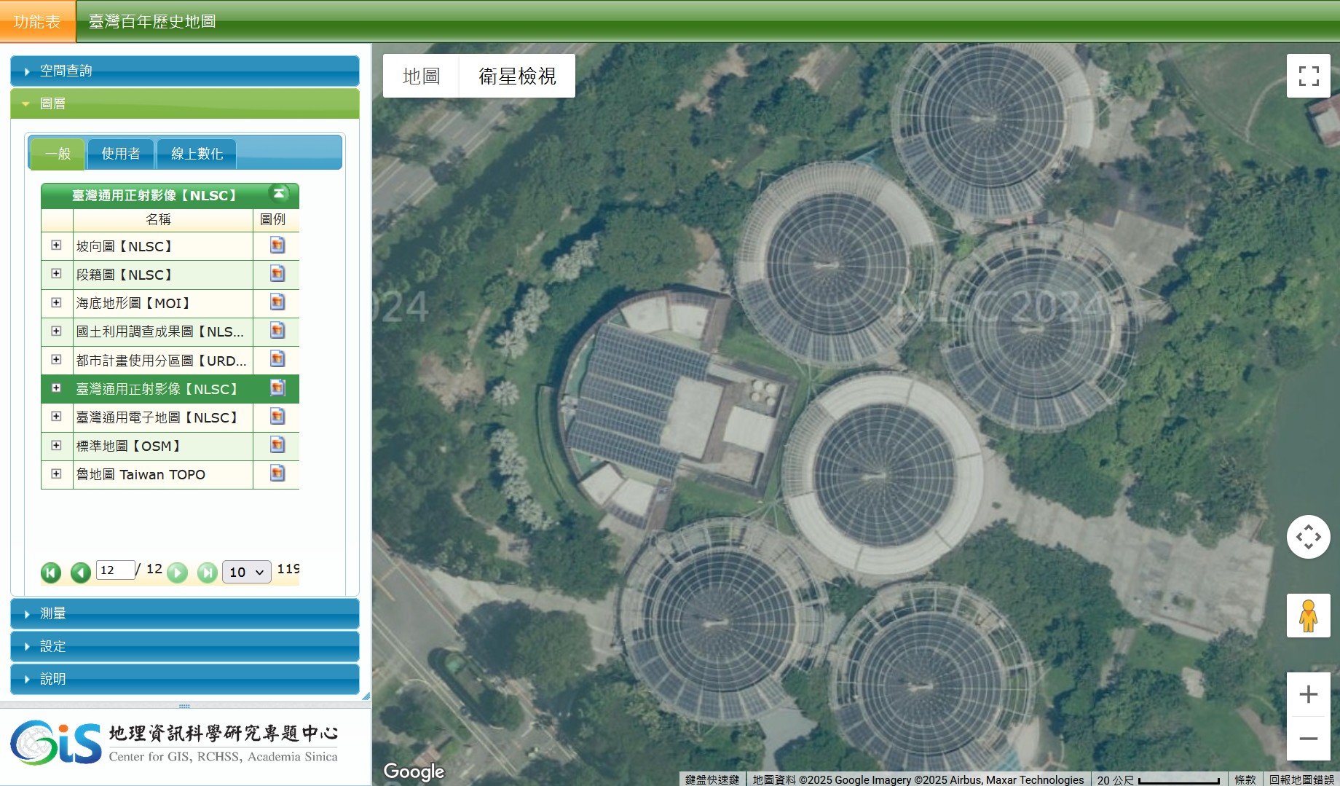Open map camera pan controls
1340x786 pixels.
(1308, 537)
